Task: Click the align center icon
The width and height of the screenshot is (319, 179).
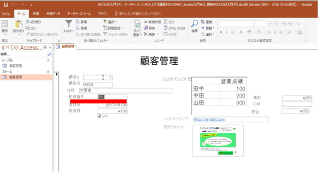Action: pos(275,32)
